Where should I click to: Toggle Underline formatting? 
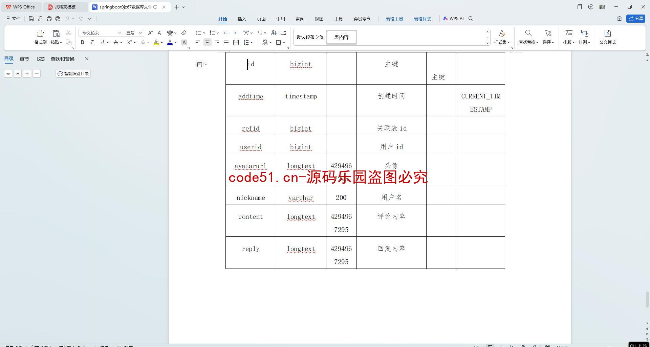point(102,42)
